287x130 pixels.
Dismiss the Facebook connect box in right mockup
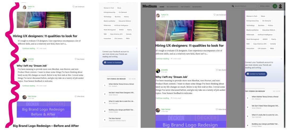coord(281,59)
